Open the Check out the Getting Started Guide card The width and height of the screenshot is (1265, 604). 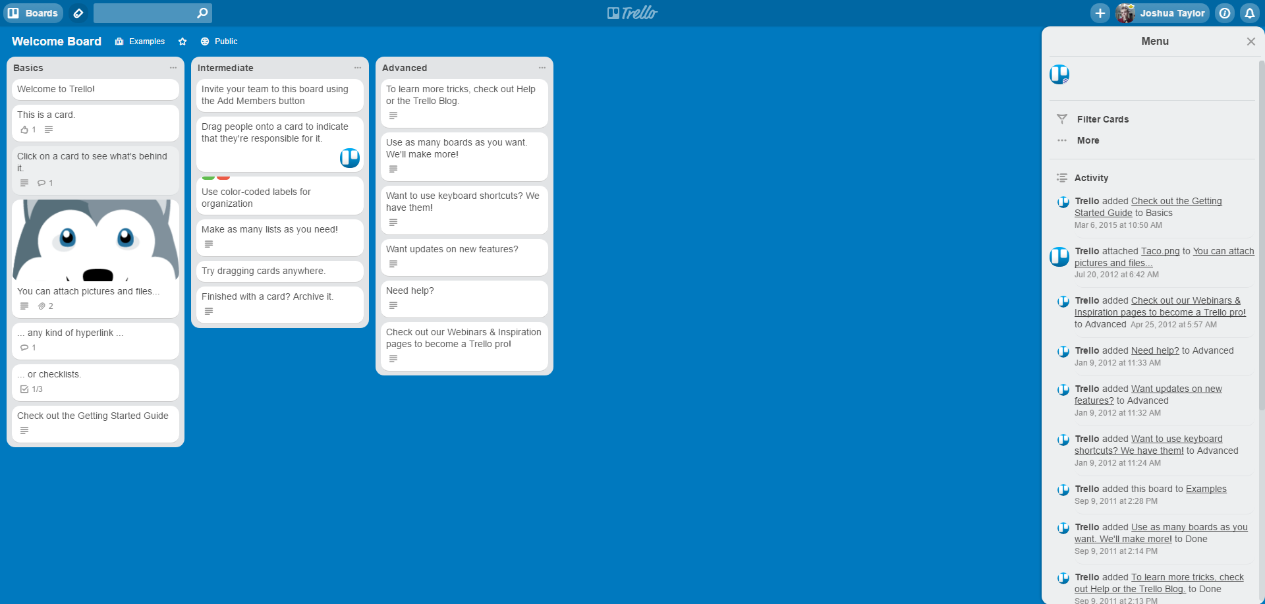pos(96,424)
